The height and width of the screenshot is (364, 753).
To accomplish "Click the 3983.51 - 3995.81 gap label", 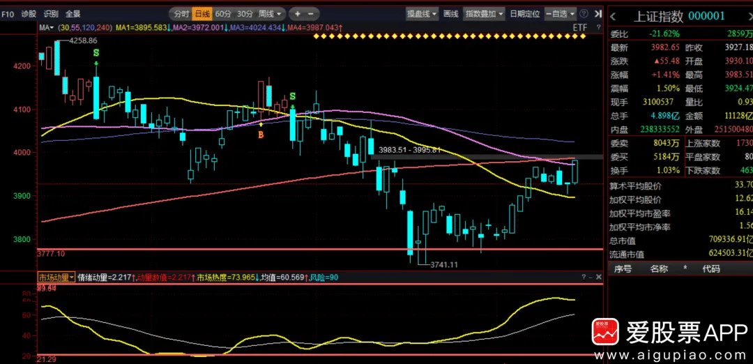I will [409, 150].
